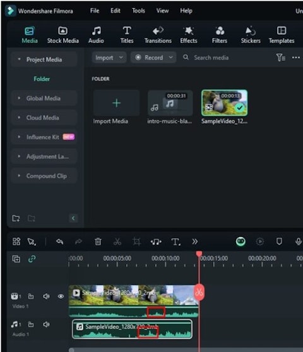Open the media filter and sort icon
The width and height of the screenshot is (303, 352).
pos(281,58)
